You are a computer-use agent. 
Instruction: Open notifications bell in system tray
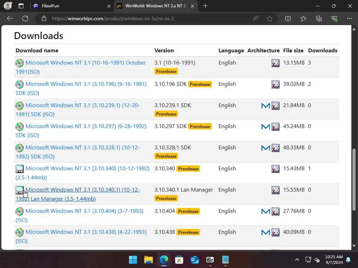(x=349, y=260)
